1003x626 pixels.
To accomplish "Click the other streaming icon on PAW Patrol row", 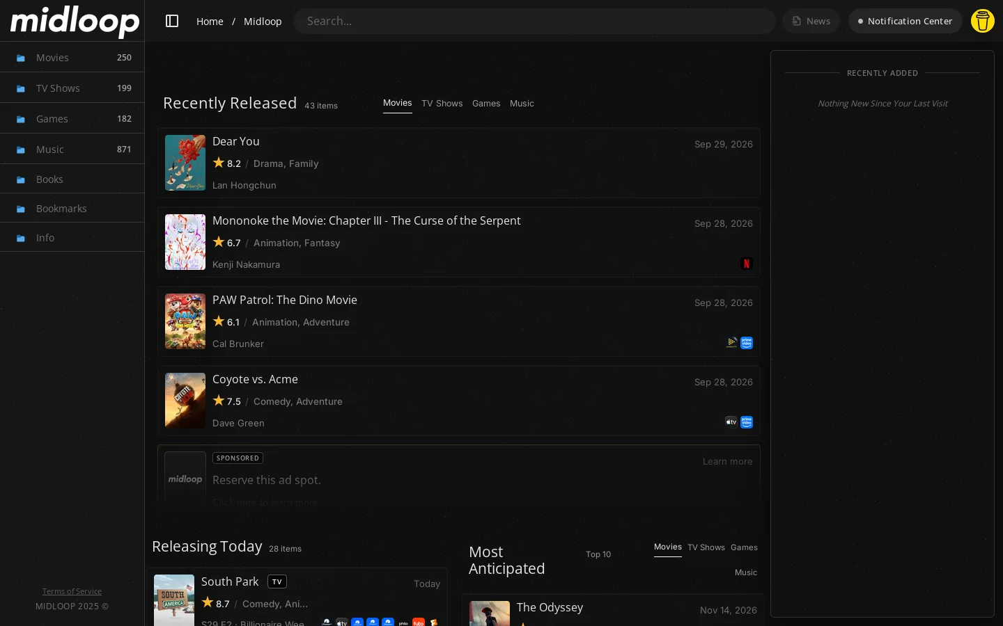I will pyautogui.click(x=731, y=343).
